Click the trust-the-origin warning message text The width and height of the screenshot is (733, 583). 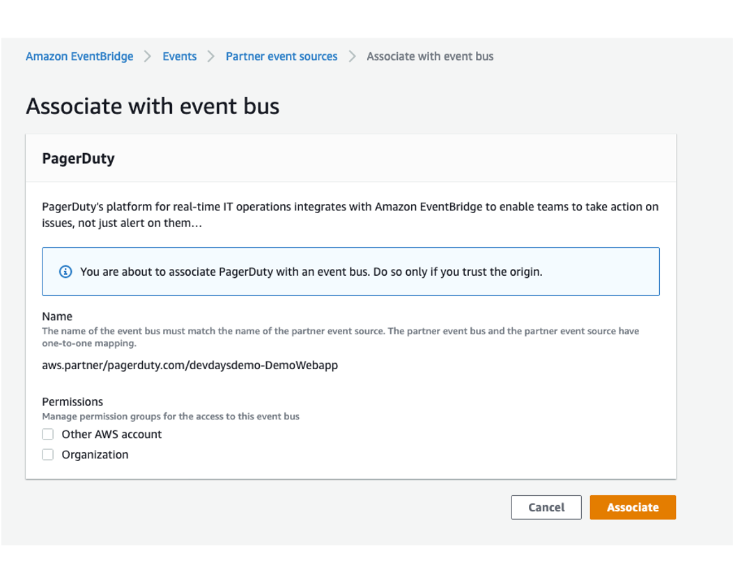(311, 272)
